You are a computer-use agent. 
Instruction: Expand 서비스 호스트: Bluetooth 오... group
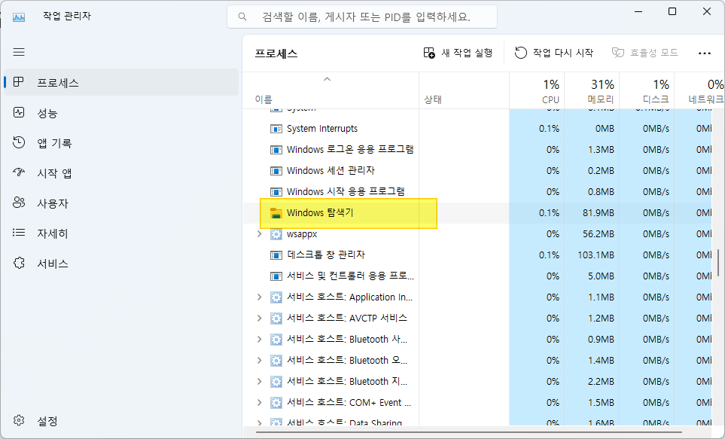(260, 361)
